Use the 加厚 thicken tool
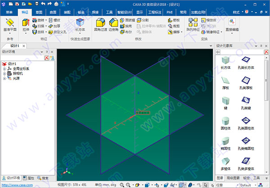270x188 pixels. [x=54, y=26]
